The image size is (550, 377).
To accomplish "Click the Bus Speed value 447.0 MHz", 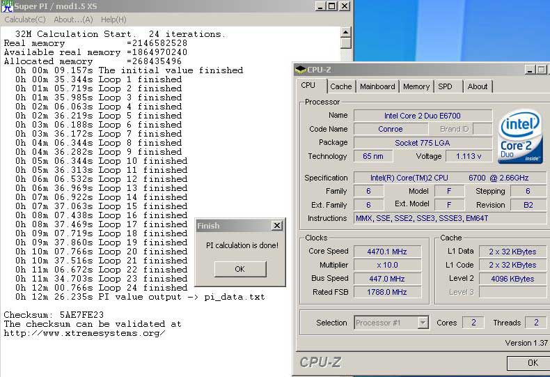I will [387, 279].
